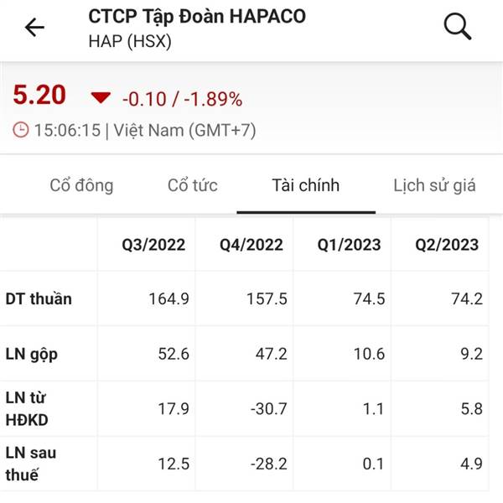The image size is (503, 503).
Task: Click the red down-triangle price indicator
Action: (101, 98)
